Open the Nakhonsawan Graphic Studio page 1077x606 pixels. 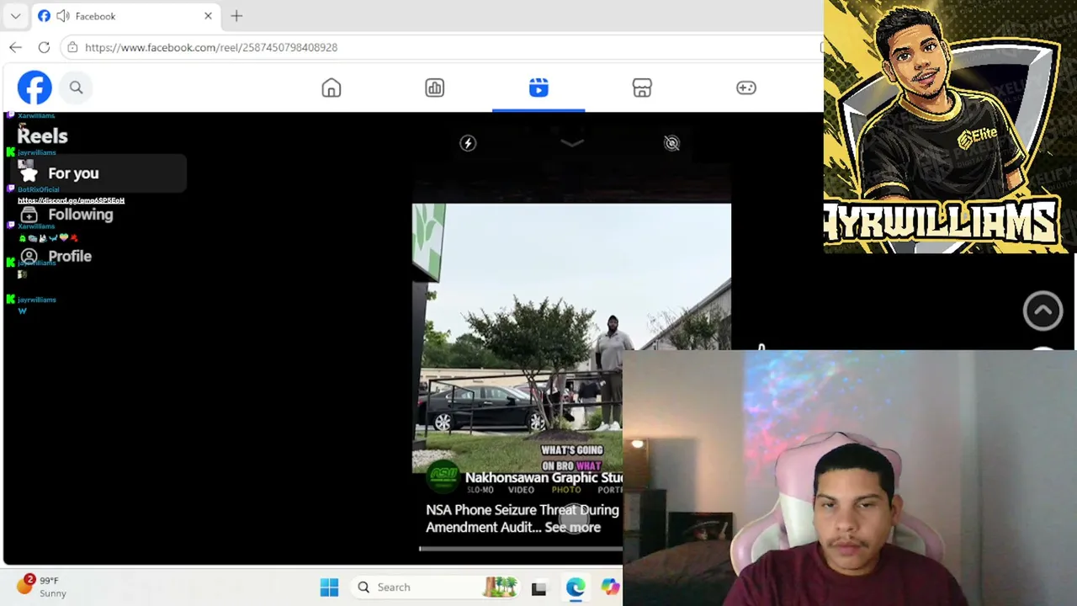(x=544, y=477)
